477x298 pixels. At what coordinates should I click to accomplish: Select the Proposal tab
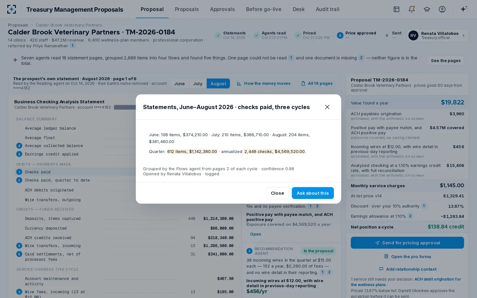point(152,9)
